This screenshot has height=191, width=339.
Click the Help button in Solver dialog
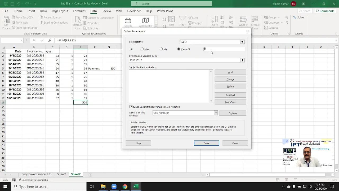[x=138, y=143]
